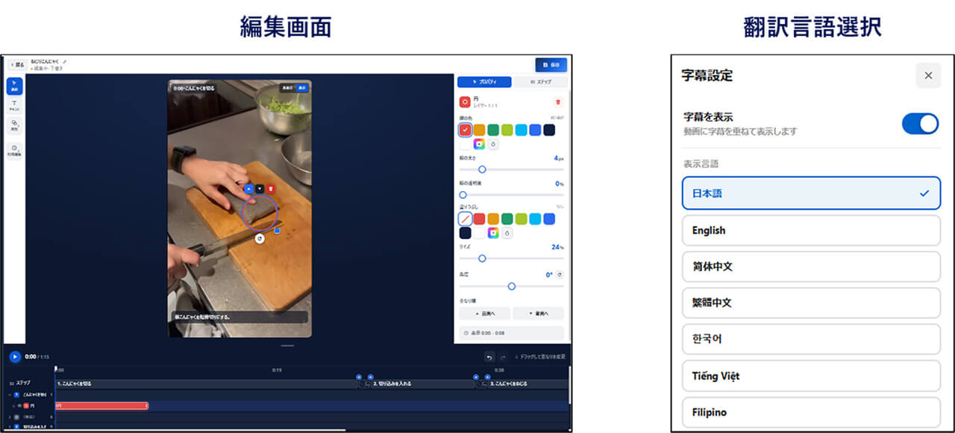Click the eyedropper icon in fill color row

tap(507, 233)
